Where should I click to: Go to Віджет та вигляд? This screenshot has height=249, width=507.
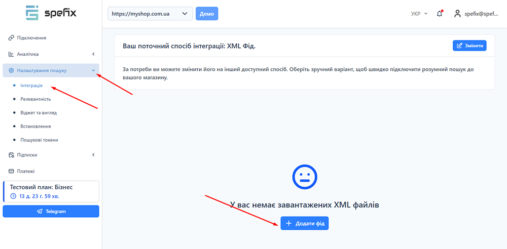click(x=39, y=113)
